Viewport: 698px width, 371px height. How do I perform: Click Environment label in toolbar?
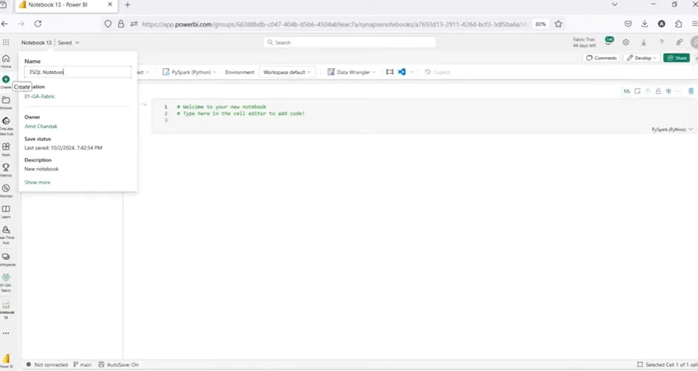(240, 72)
